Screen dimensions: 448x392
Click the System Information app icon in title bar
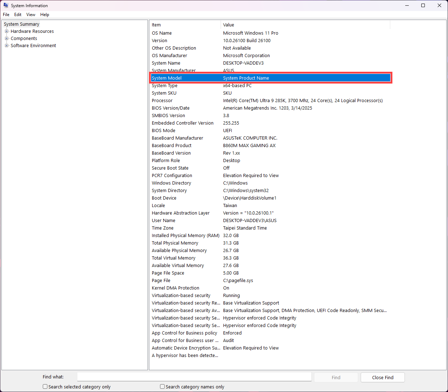click(6, 5)
